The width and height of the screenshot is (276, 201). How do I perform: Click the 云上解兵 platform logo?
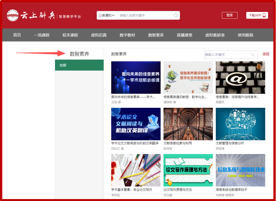pos(31,15)
